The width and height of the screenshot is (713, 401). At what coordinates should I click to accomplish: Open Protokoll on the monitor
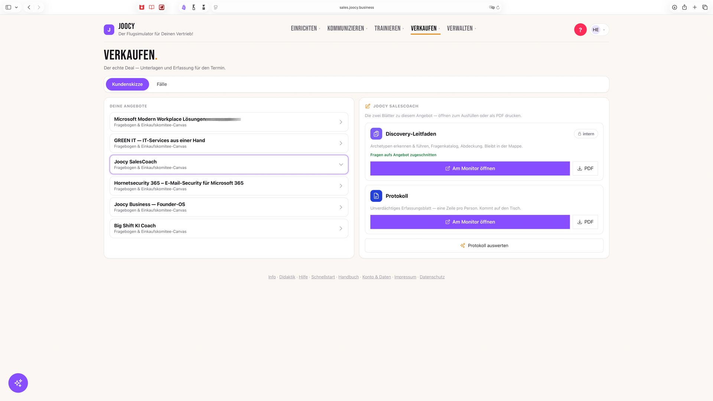click(470, 222)
